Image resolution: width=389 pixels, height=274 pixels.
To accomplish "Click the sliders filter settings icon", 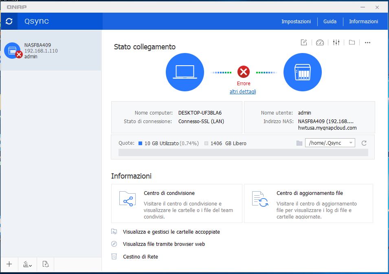I will coord(336,42).
